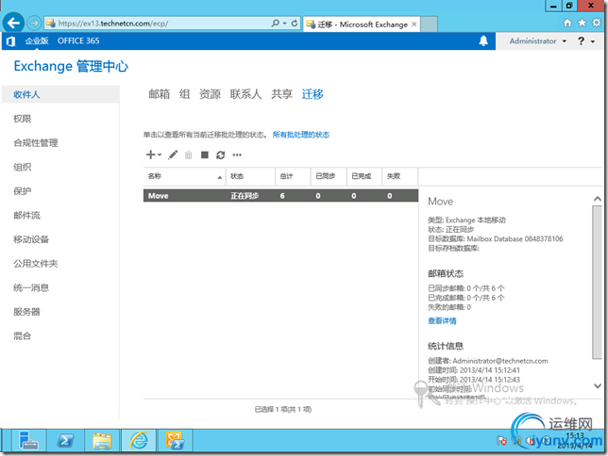Switch to the OFFICE 365 header link

click(78, 41)
